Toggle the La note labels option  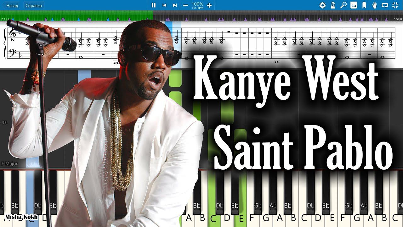point(354,5)
